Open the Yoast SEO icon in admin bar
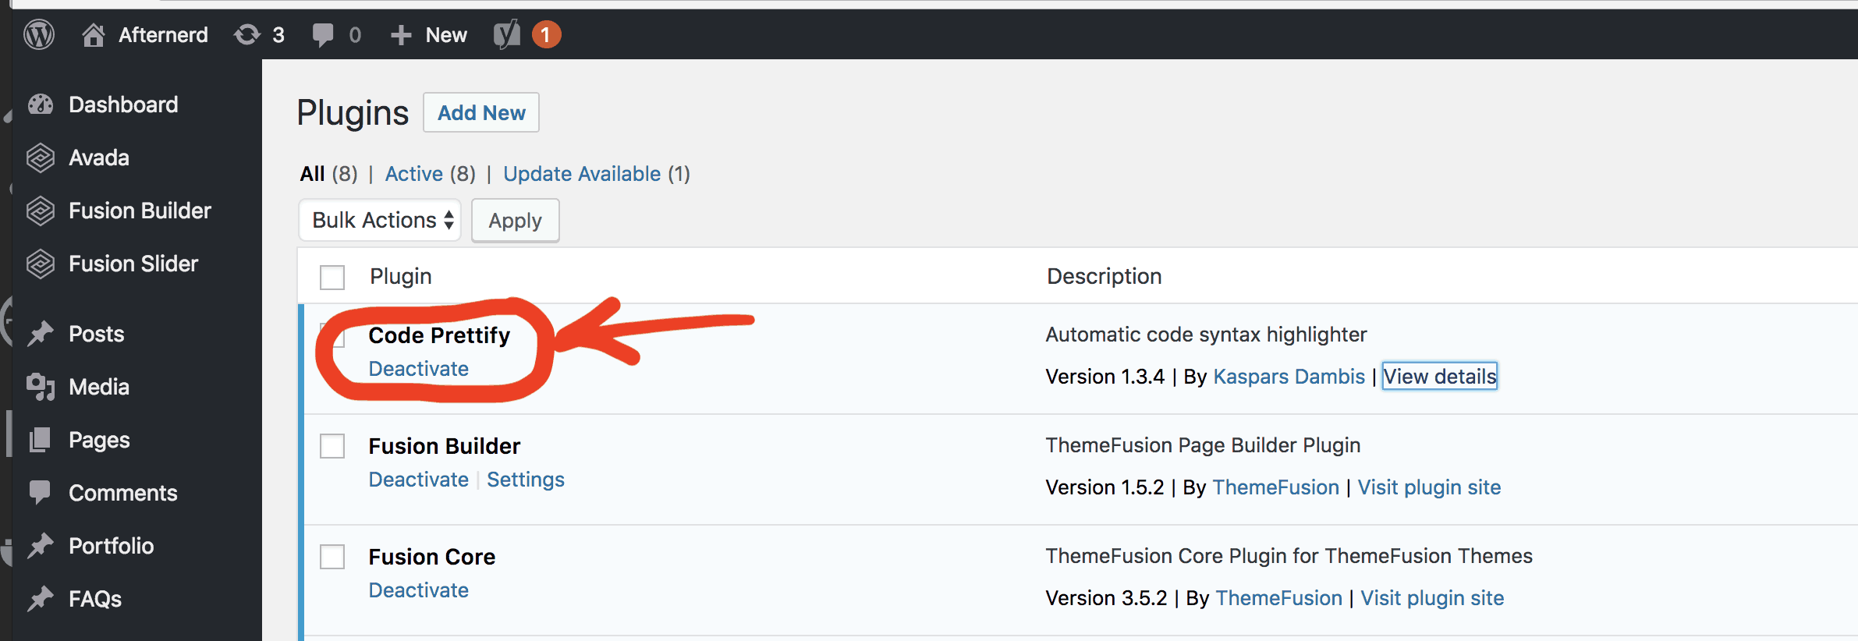Image resolution: width=1858 pixels, height=641 pixels. (x=507, y=35)
